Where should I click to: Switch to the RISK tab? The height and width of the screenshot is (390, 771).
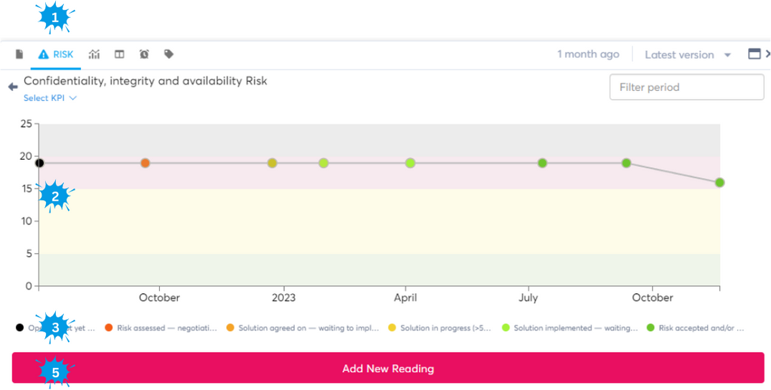(56, 54)
